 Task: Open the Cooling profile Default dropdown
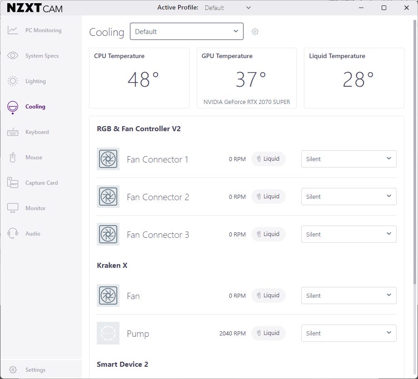[x=187, y=31]
